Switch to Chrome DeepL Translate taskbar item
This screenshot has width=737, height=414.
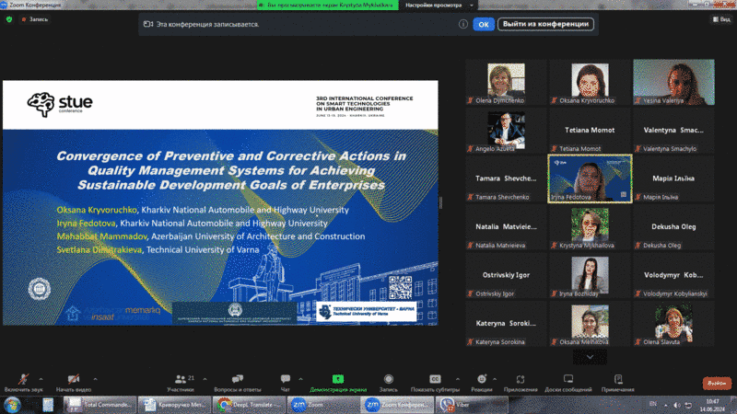249,405
